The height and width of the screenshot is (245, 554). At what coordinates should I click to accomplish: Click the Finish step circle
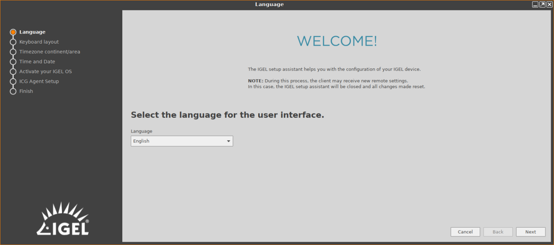pyautogui.click(x=13, y=91)
